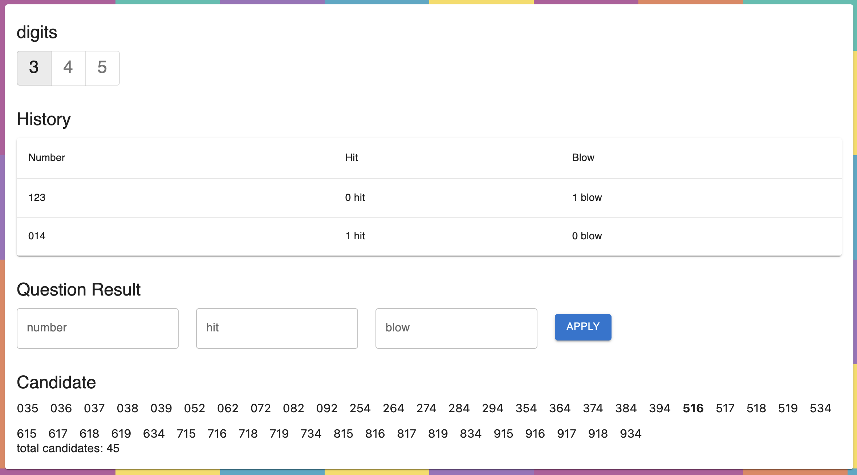Viewport: 857px width, 475px height.
Task: Click candidate 719
Action: pos(279,434)
